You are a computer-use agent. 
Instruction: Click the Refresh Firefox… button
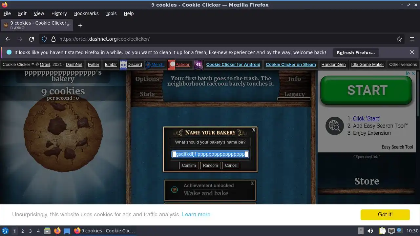(x=356, y=52)
